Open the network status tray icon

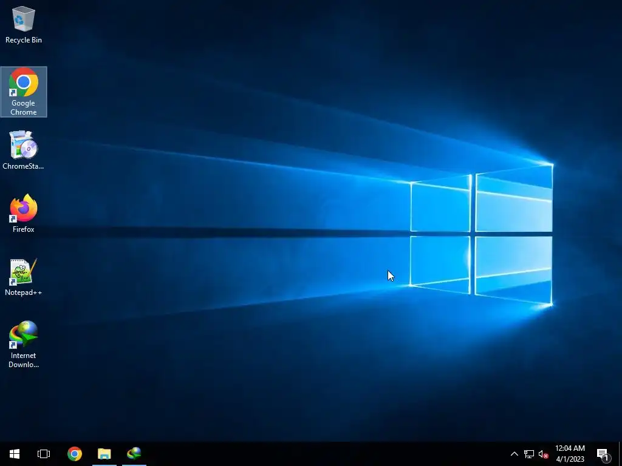(x=529, y=454)
